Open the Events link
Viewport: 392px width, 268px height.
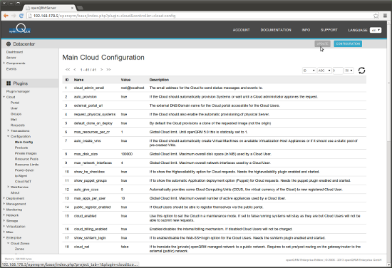tap(11, 68)
